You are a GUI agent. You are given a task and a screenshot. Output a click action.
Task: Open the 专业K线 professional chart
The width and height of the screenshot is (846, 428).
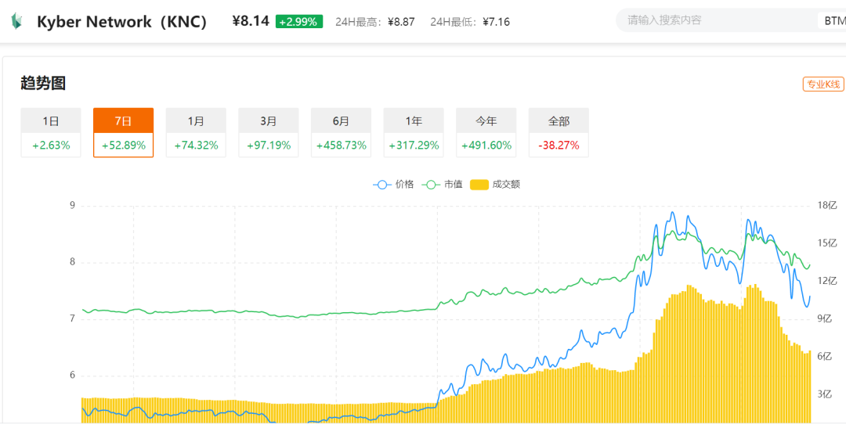822,84
